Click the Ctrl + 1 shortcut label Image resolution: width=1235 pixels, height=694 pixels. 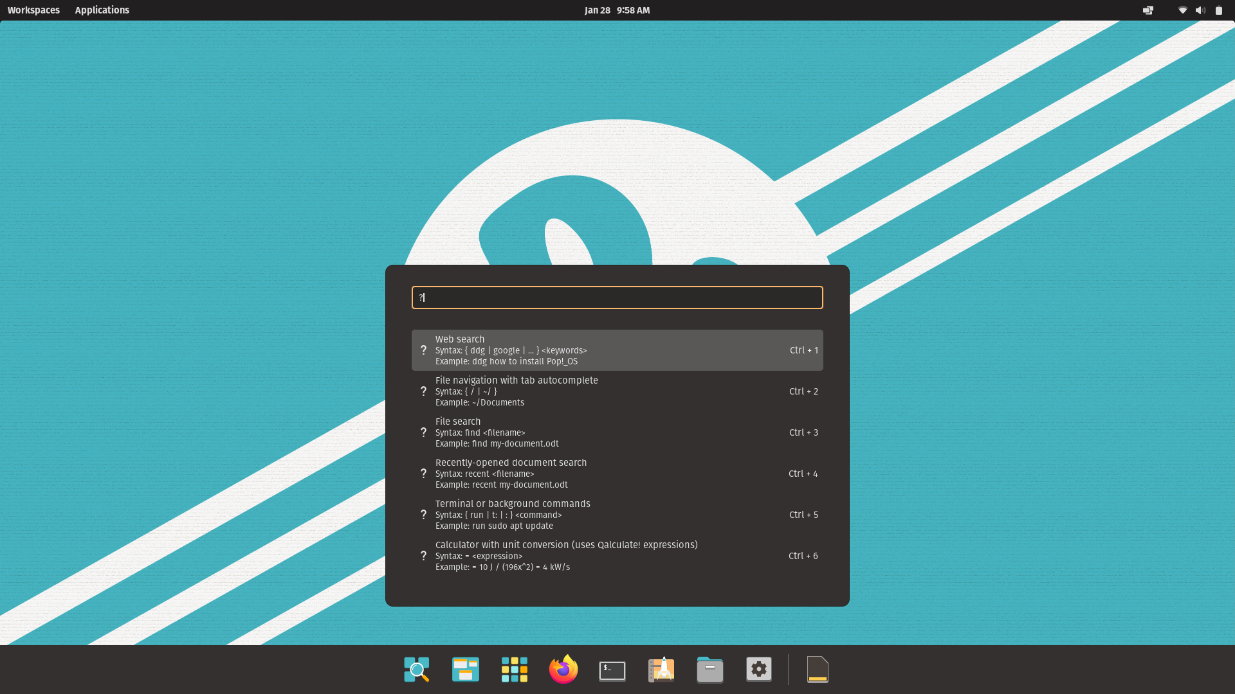804,350
